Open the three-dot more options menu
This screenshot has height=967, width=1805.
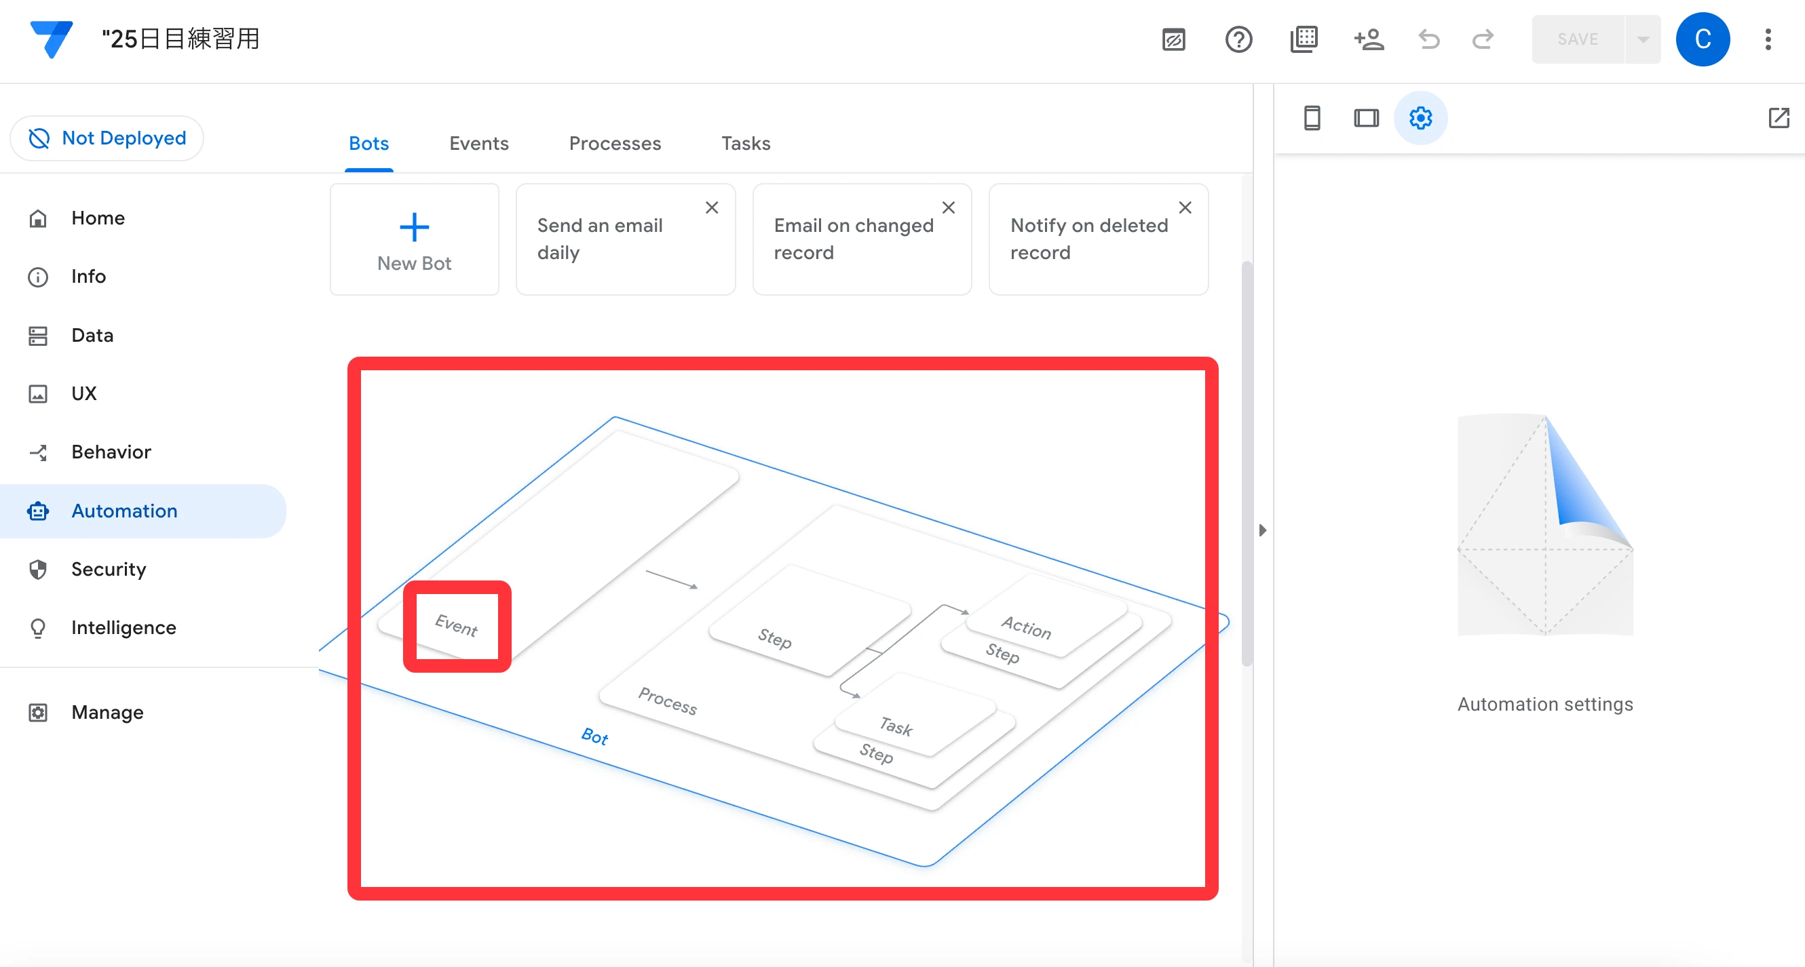pos(1768,39)
